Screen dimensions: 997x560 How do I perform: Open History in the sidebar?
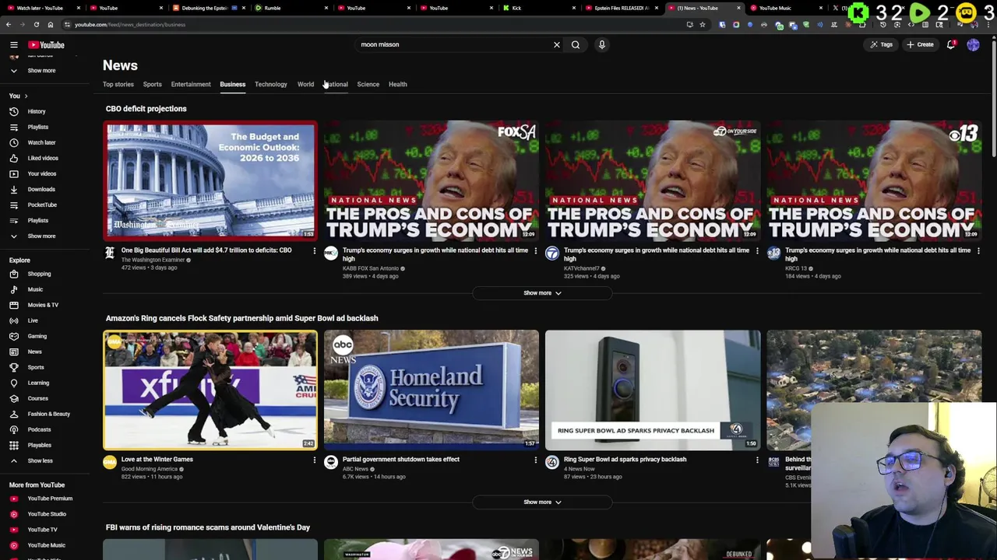coord(37,111)
